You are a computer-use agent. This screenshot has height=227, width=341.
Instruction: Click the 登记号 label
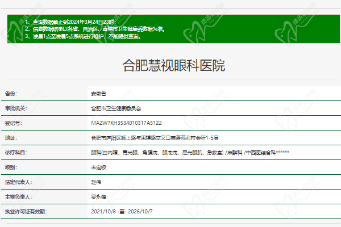[14, 123]
